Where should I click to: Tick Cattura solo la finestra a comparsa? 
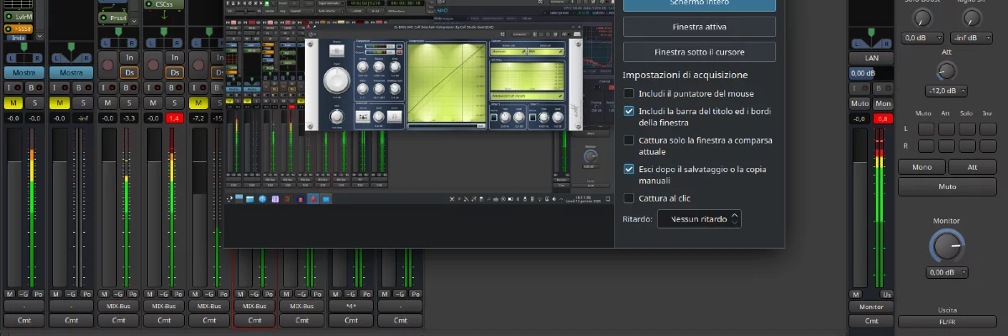point(629,140)
